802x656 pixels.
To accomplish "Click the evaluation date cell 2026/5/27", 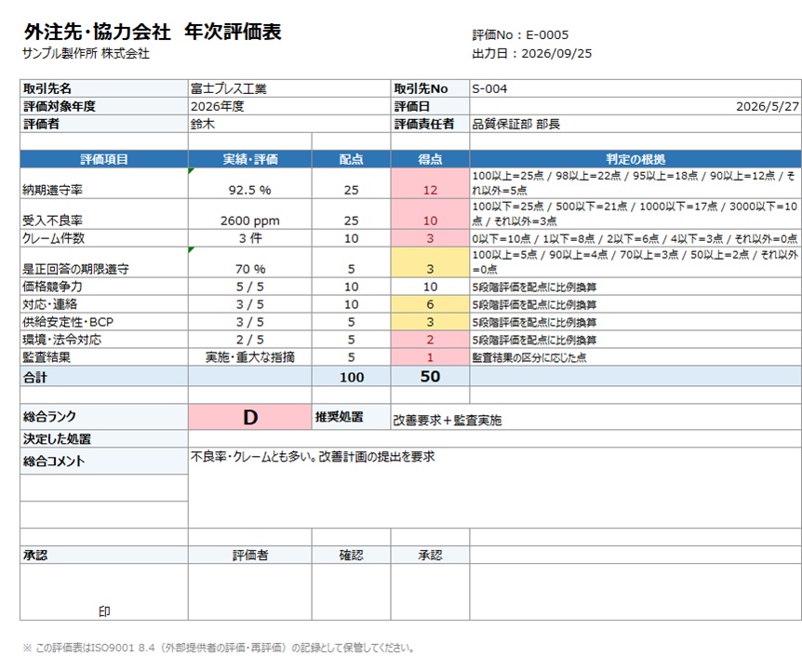I will (x=635, y=106).
